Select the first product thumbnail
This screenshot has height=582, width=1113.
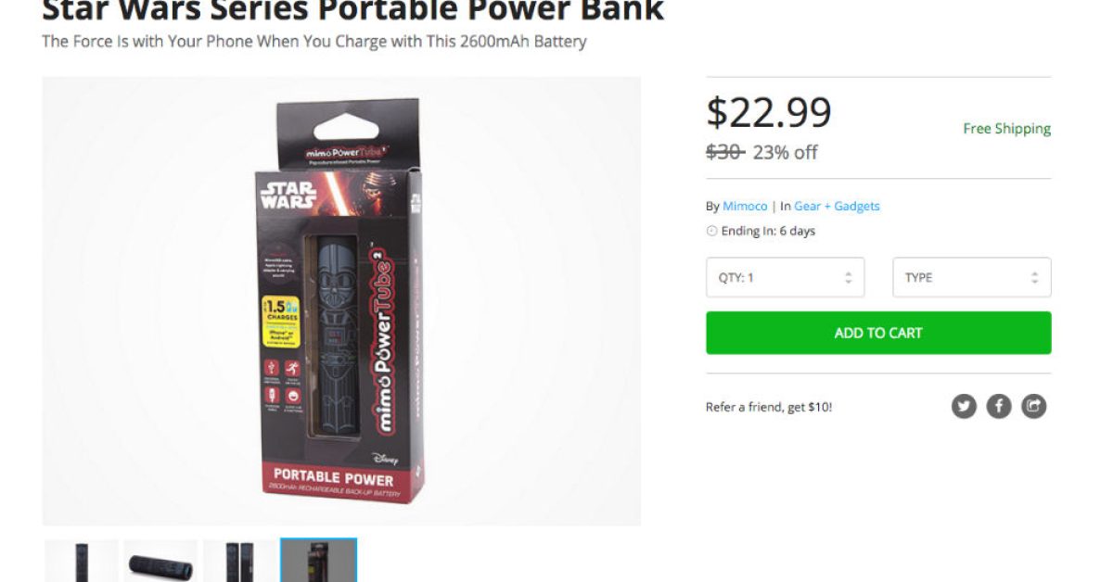click(82, 561)
